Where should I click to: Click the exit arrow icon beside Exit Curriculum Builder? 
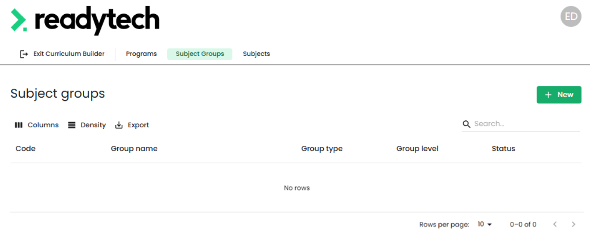(24, 54)
